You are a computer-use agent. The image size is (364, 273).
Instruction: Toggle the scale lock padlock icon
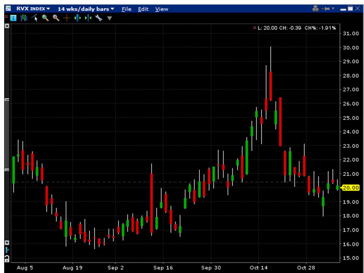click(7, 258)
